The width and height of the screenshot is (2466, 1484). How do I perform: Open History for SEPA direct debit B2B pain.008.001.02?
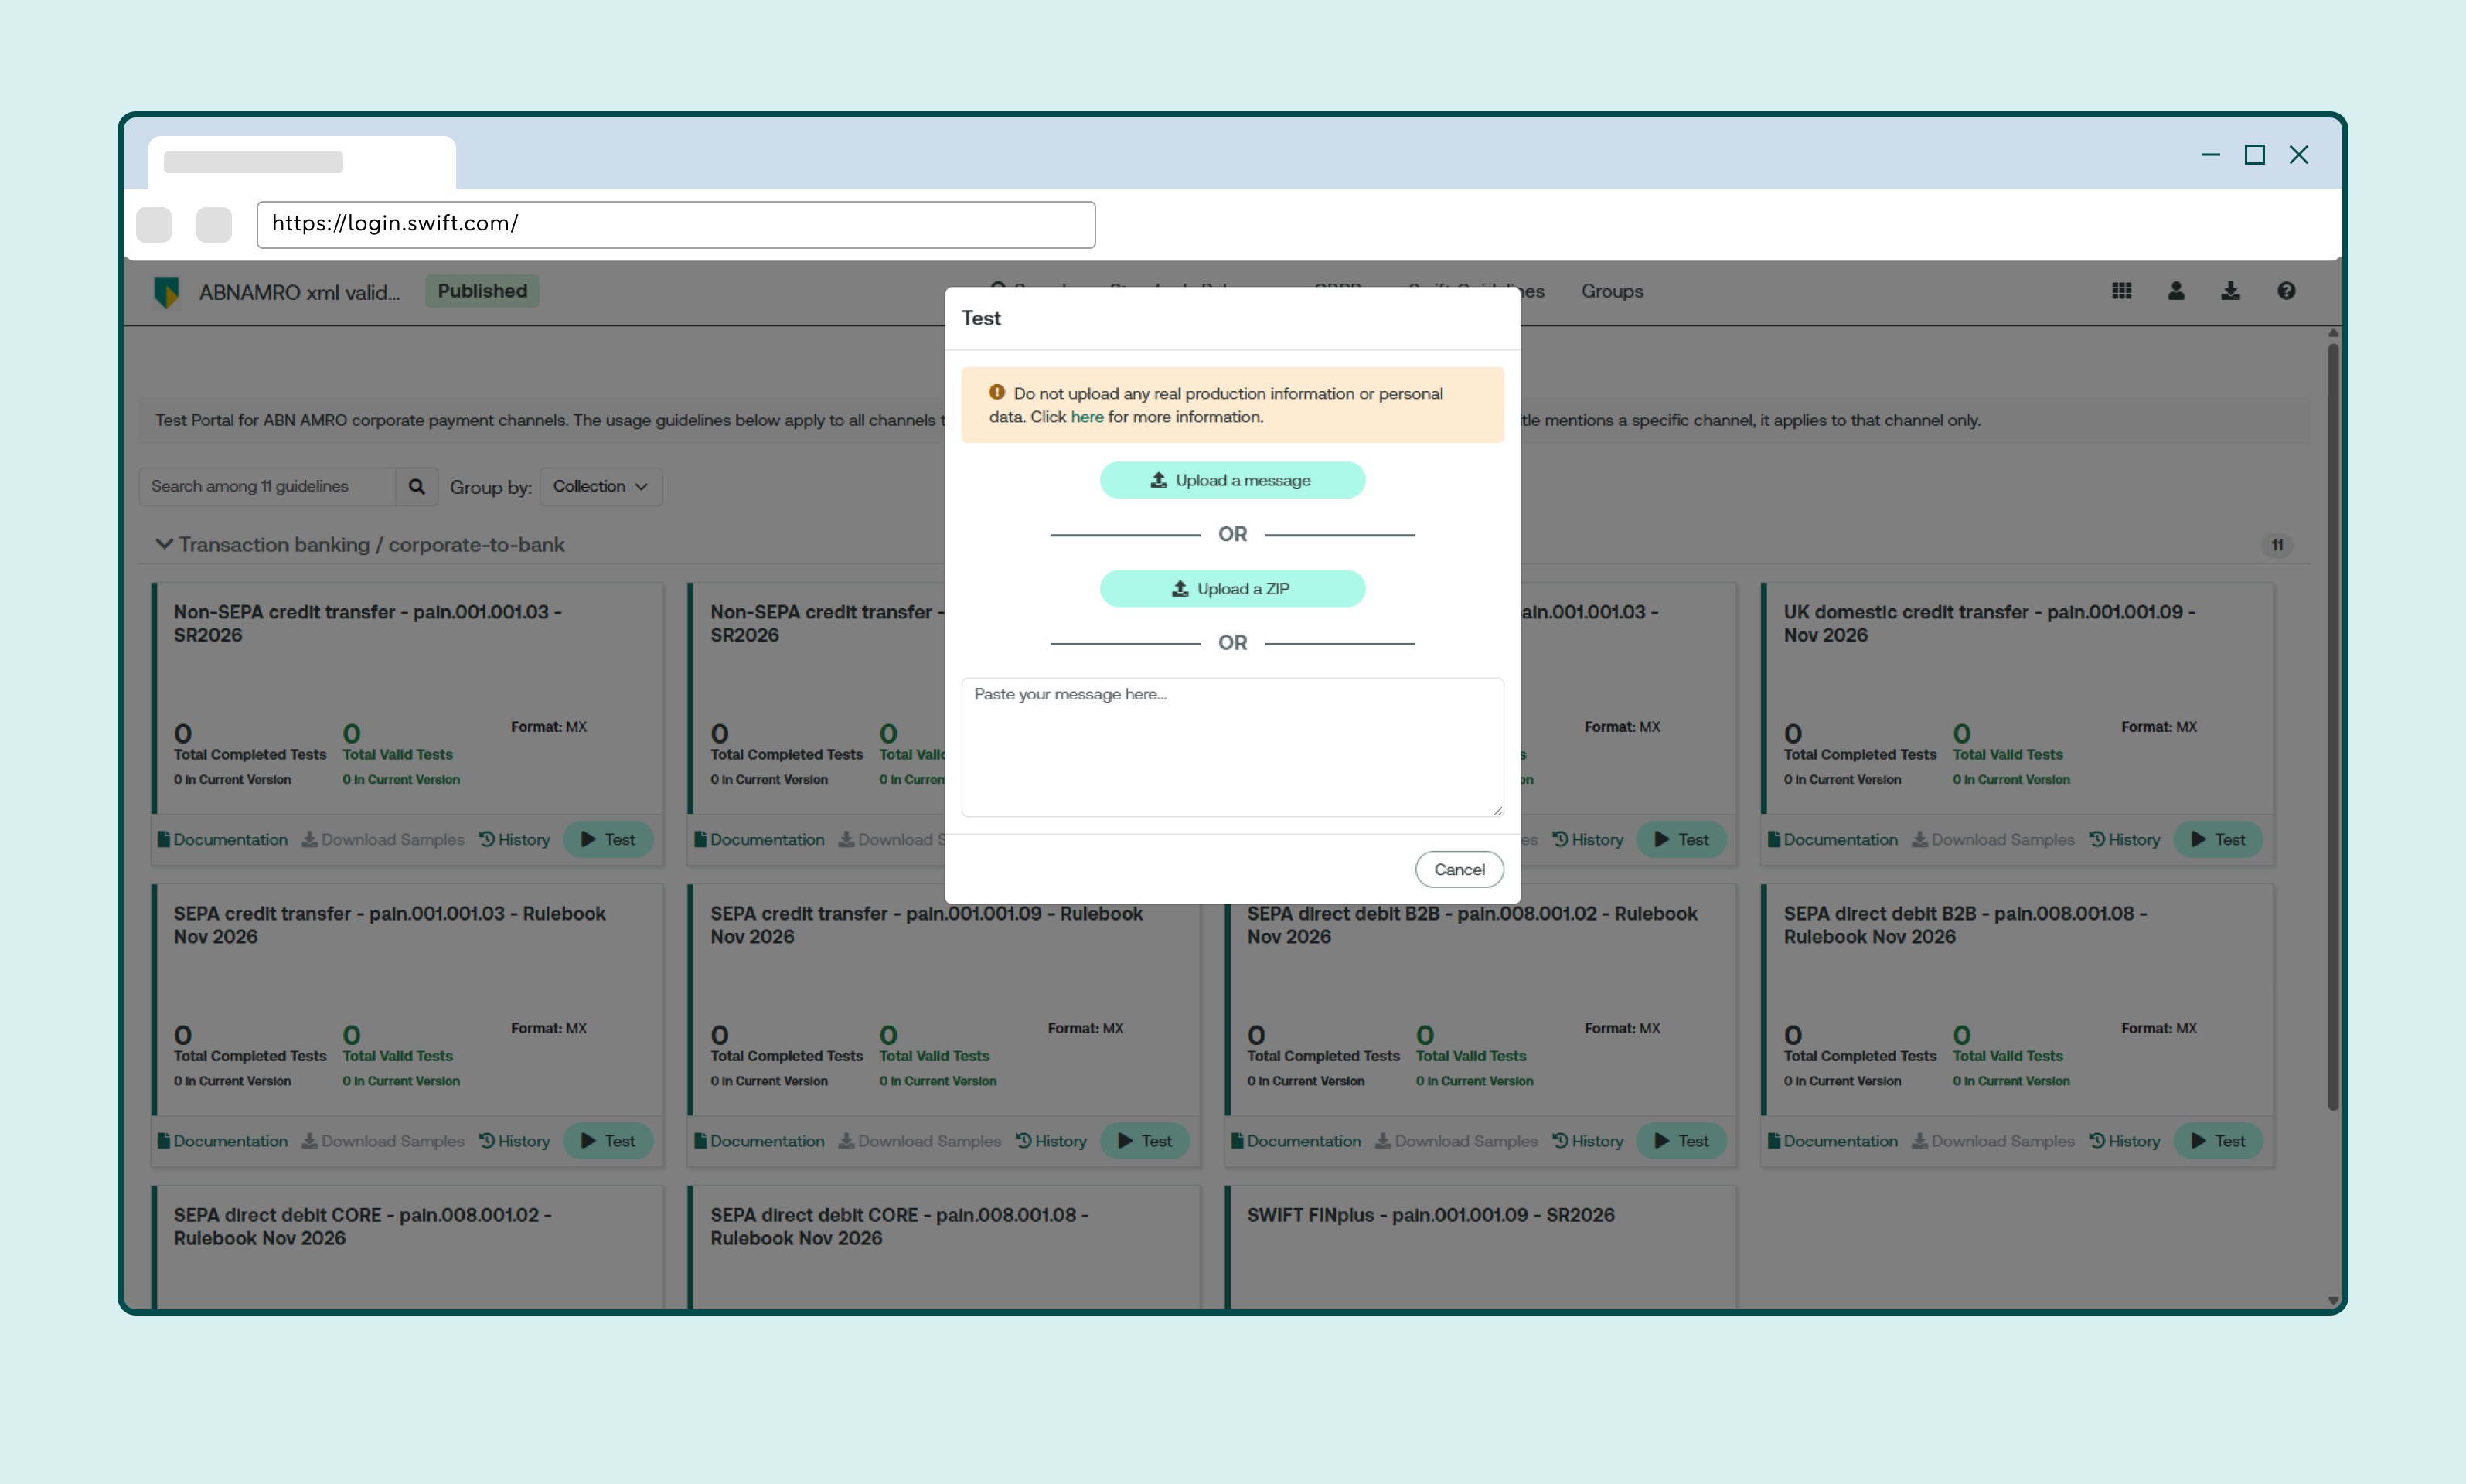pos(1588,1141)
